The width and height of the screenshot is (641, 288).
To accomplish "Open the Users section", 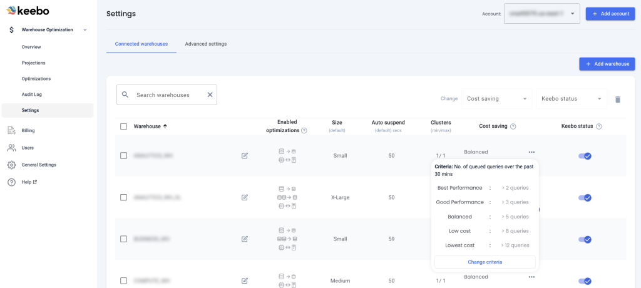I will pos(28,148).
